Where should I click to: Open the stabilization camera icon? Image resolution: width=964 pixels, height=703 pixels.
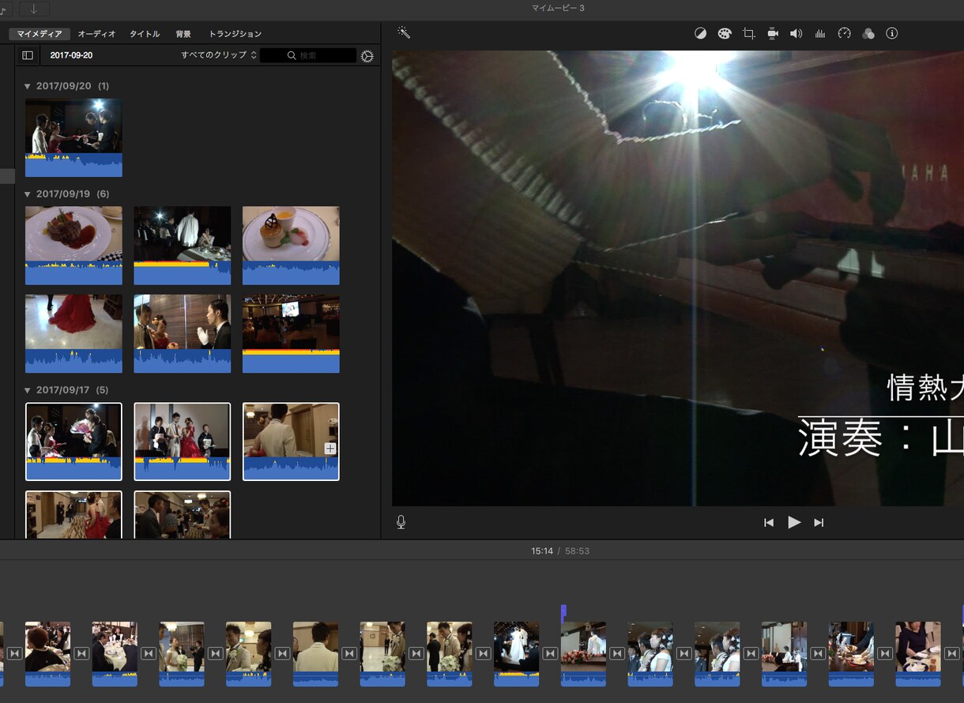[x=773, y=33]
